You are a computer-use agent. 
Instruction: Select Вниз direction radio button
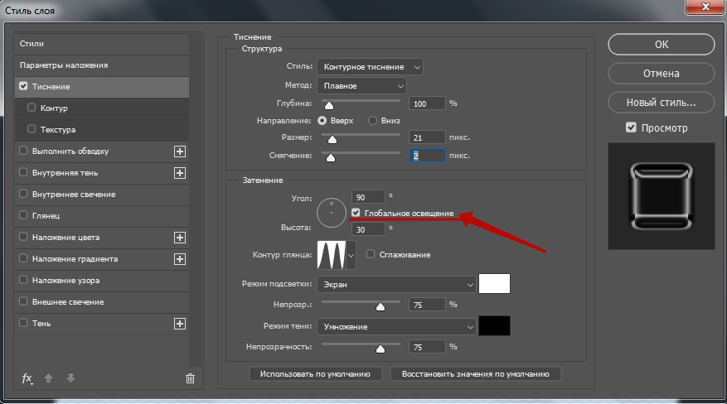[x=372, y=120]
